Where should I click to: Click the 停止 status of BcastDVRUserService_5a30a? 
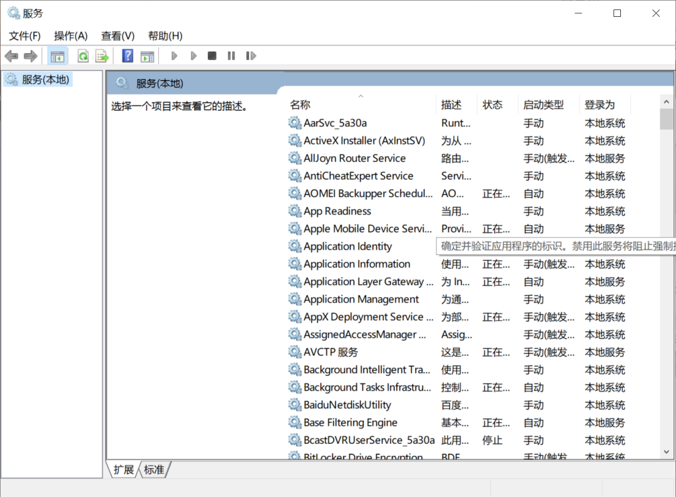(493, 440)
